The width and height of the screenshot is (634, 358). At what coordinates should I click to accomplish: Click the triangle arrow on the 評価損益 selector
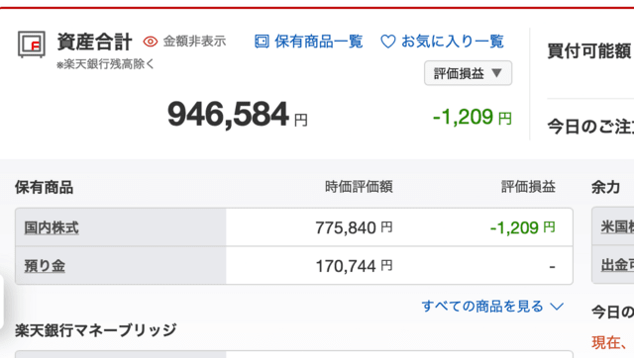496,73
